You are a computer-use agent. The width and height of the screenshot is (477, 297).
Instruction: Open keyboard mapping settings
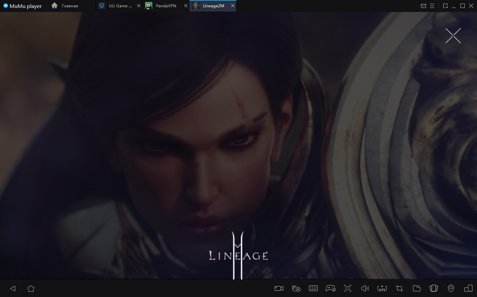tap(313, 288)
